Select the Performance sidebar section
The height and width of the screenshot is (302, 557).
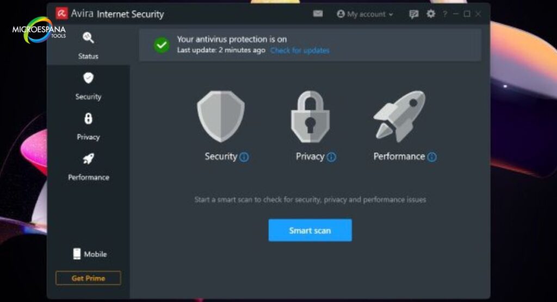tap(88, 167)
